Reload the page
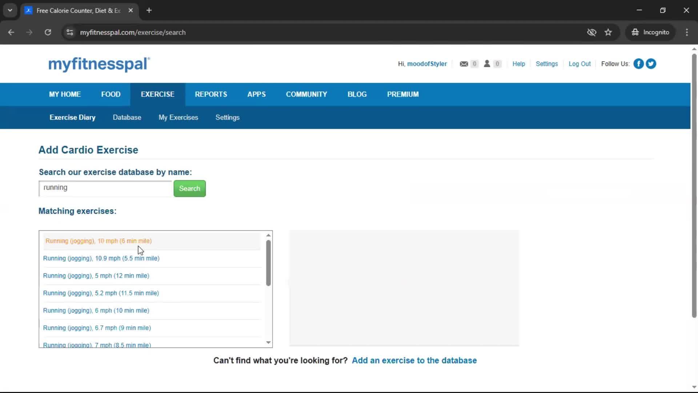 (x=48, y=32)
